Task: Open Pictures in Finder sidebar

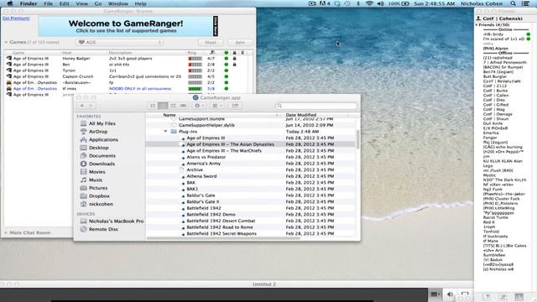Action: 98,188
